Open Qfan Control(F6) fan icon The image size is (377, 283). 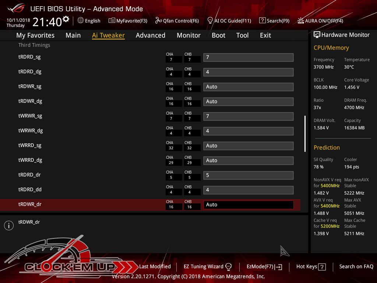[x=158, y=21]
